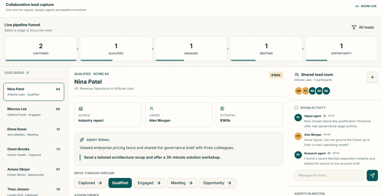Click the Alex Morgan owner value
This screenshot has width=382, height=196.
pos(160,120)
